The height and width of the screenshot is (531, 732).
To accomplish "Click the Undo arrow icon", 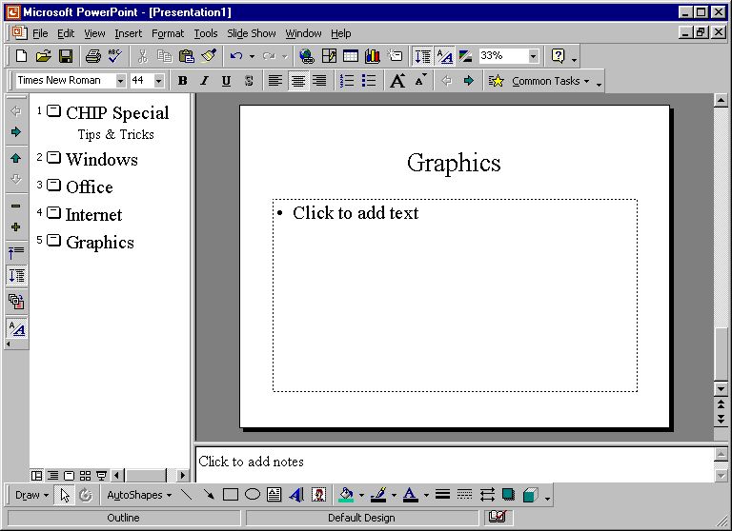I will [236, 56].
